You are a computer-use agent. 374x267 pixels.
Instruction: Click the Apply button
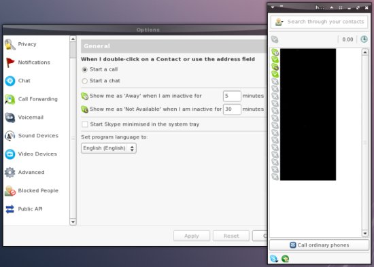pyautogui.click(x=192, y=236)
